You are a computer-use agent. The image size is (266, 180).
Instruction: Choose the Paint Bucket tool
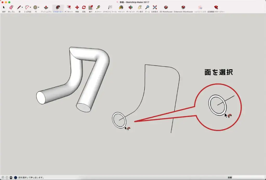click(x=121, y=8)
